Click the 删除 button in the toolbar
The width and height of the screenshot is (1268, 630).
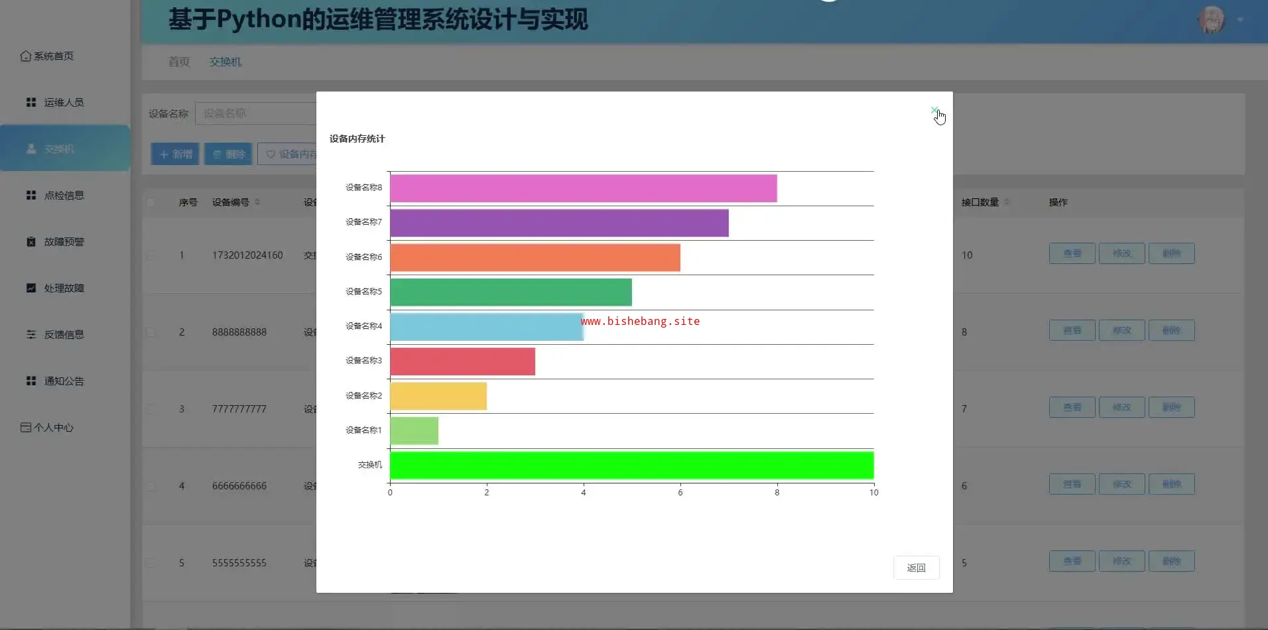tap(228, 154)
